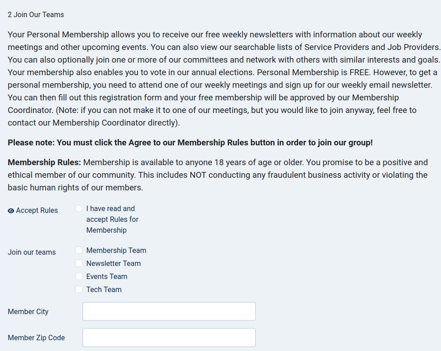Image resolution: width=441 pixels, height=351 pixels.
Task: Toggle the Tech Team checkbox
Action: 79,289
